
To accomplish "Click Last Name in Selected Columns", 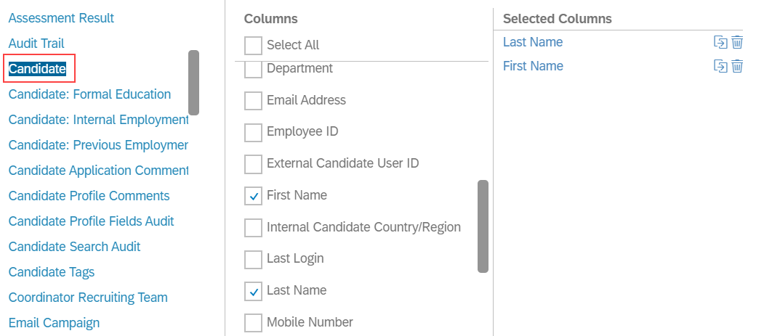I will click(x=533, y=42).
